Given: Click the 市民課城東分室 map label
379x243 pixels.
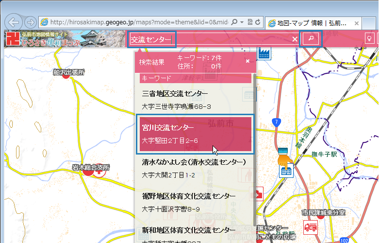Looking at the screenshot, I should tap(324, 213).
